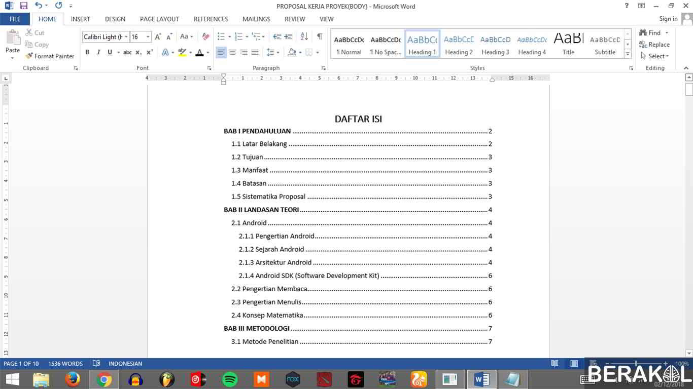The image size is (693, 389).
Task: Click the Save icon in Quick Access Toolbar
Action: coord(23,6)
